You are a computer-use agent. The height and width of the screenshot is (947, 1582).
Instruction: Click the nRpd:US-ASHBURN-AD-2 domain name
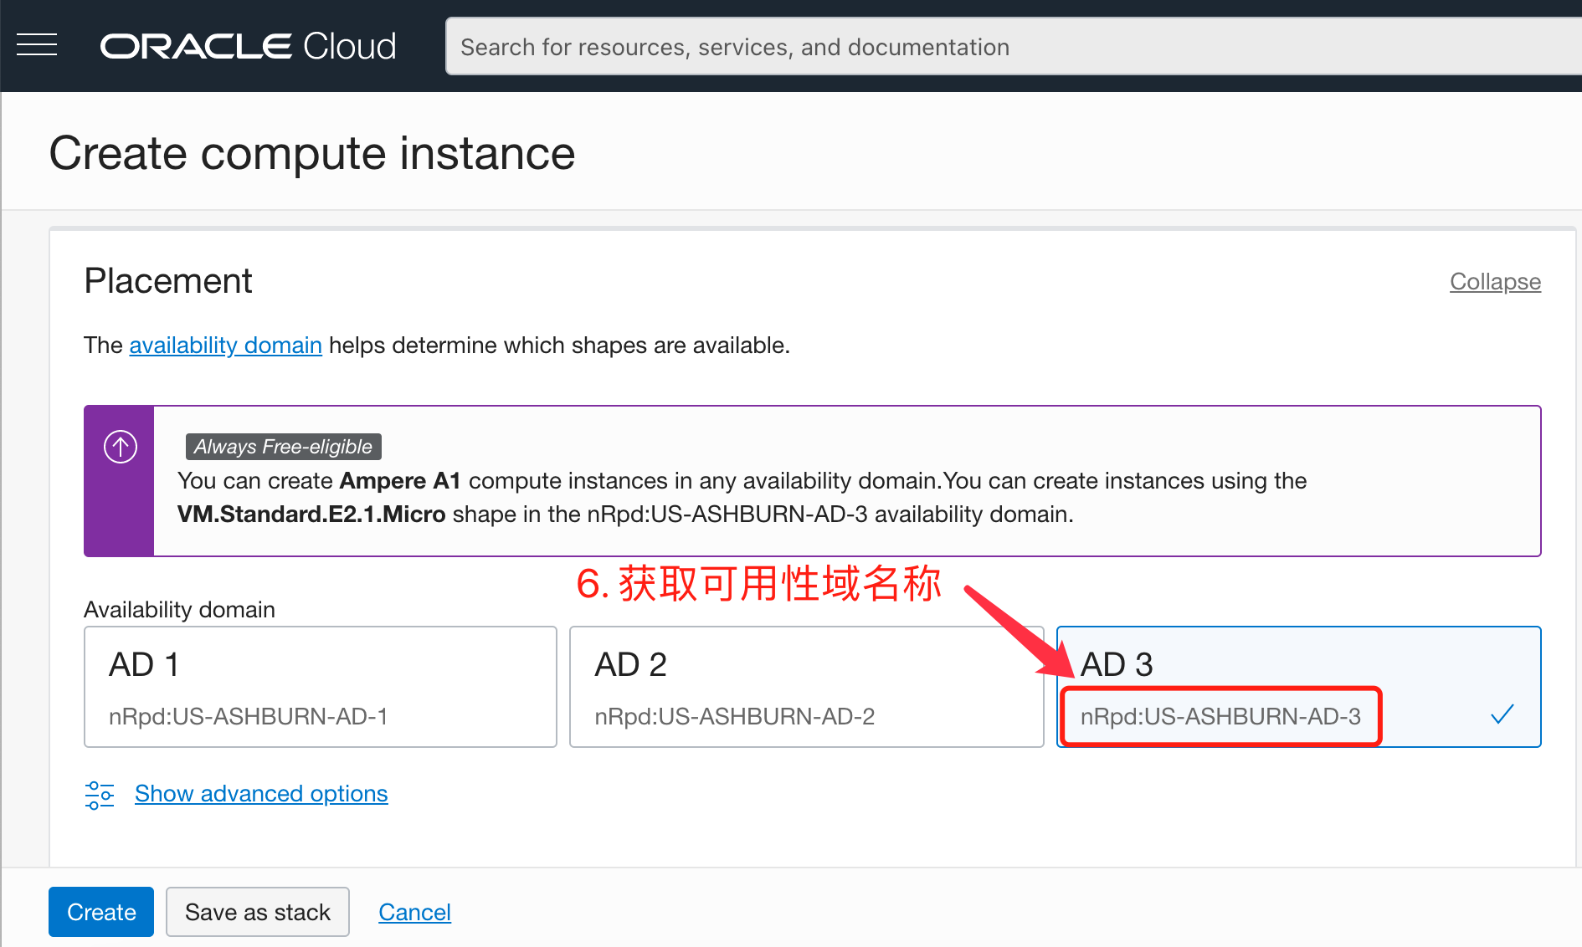[x=734, y=717]
